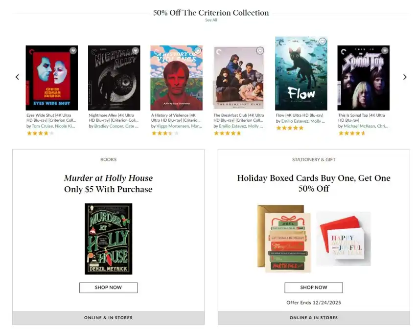
Task: Open the Nightmare Alley cover thumbnail
Action: [x=114, y=78]
